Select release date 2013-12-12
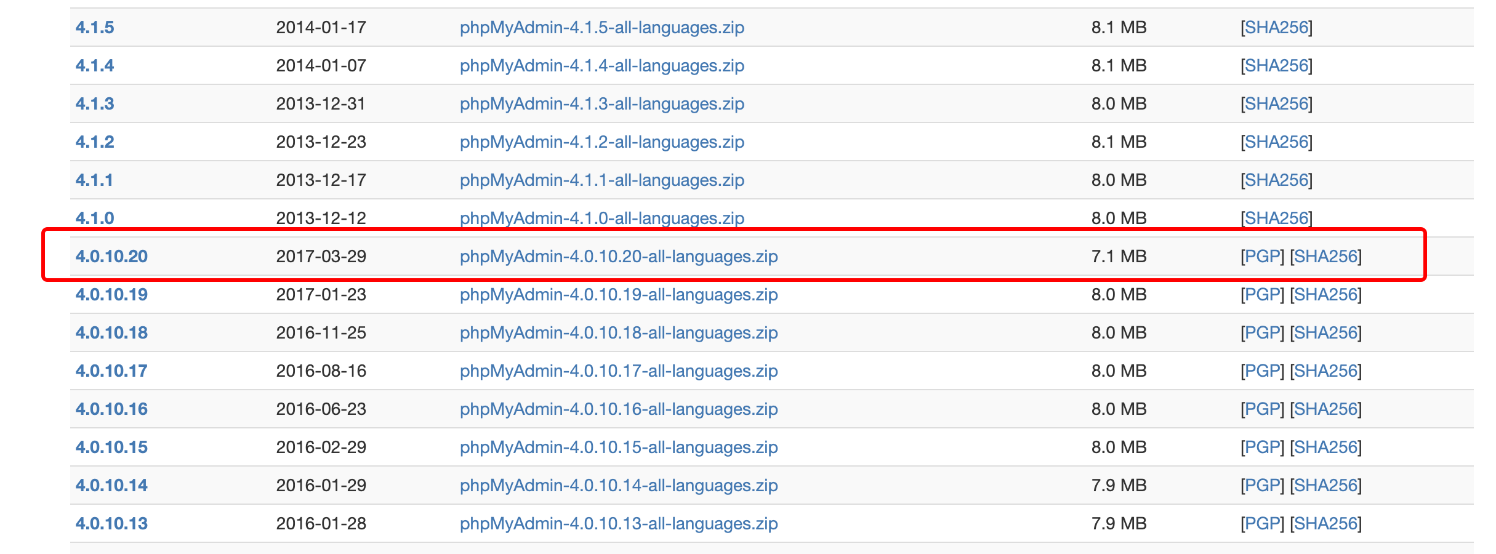The width and height of the screenshot is (1496, 554). (x=321, y=218)
